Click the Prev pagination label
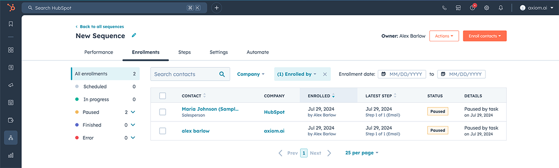The height and width of the screenshot is (168, 559). click(293, 153)
